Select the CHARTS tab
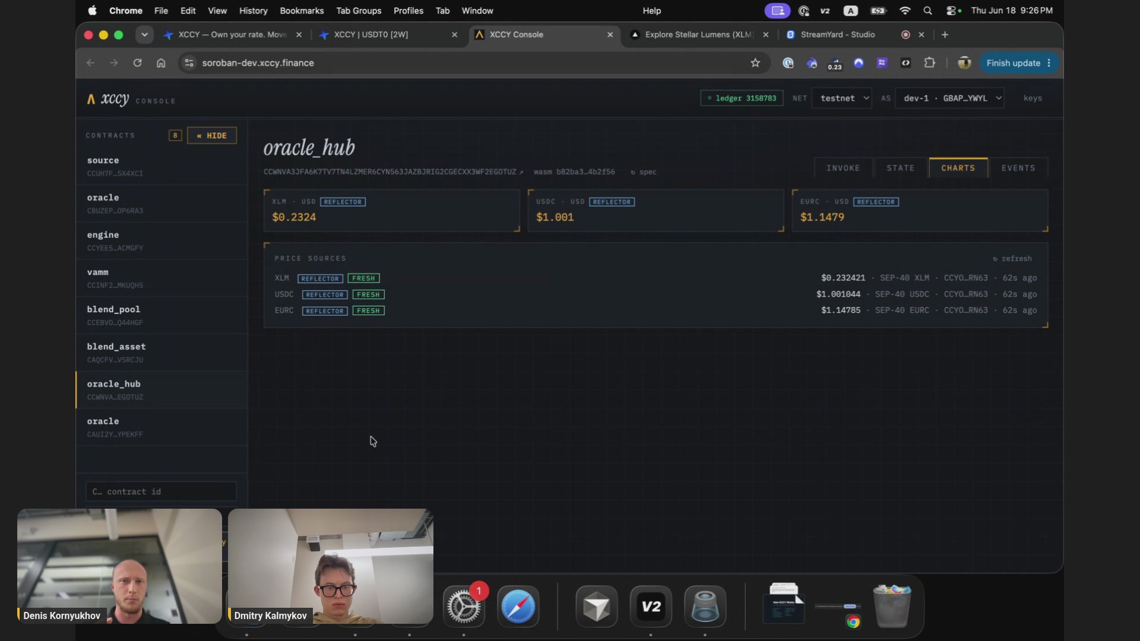1140x641 pixels. 958,169
